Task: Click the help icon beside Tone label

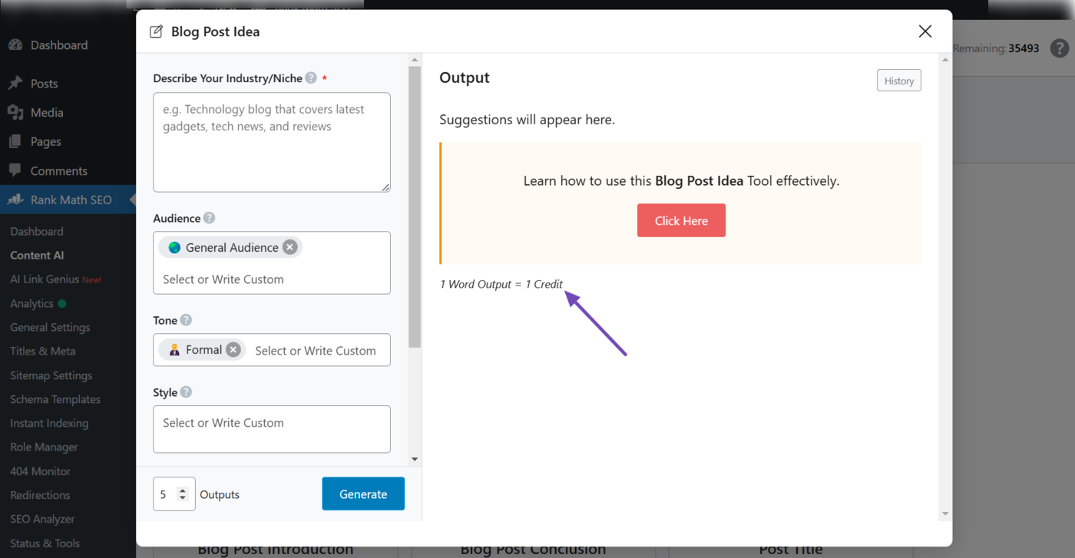Action: 186,320
